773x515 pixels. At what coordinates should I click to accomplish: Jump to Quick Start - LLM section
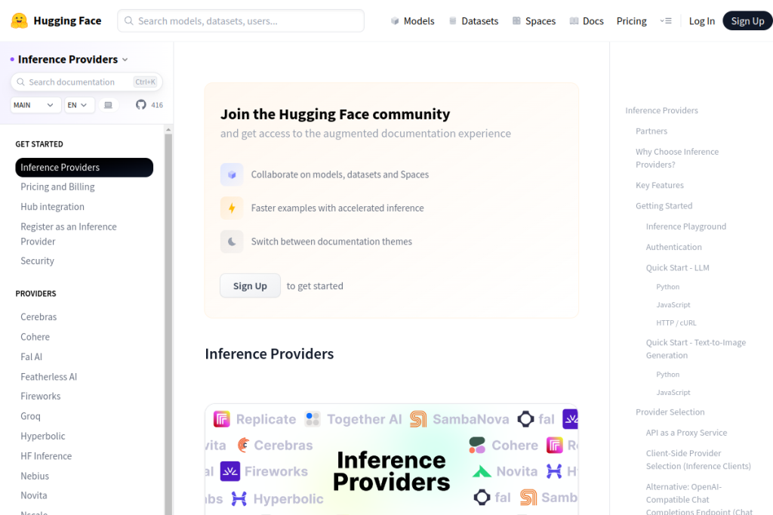point(677,268)
